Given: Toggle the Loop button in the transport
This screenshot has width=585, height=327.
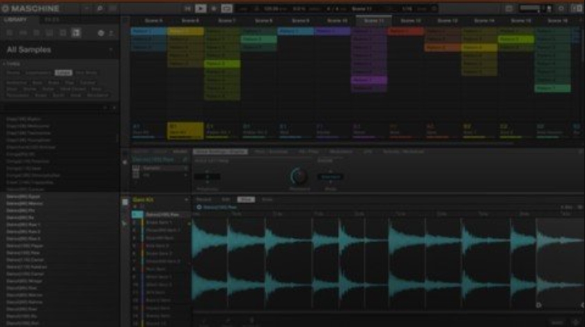Looking at the screenshot, I should [x=226, y=8].
